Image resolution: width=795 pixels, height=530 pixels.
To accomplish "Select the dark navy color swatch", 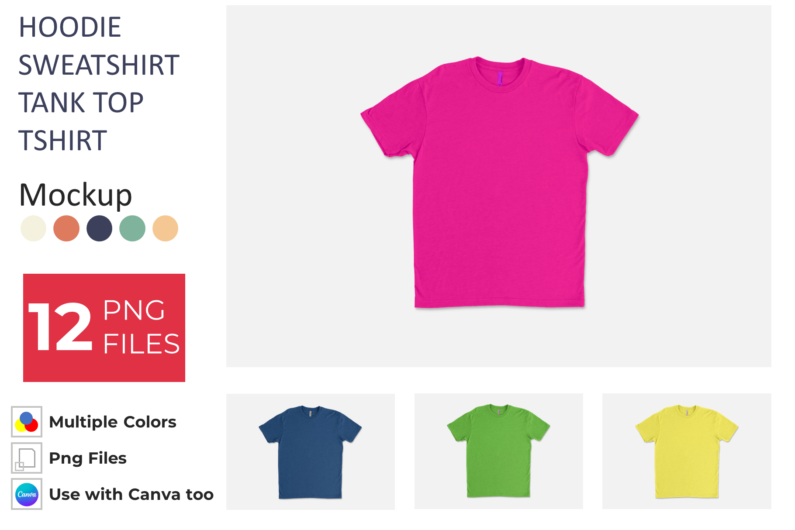I will coord(99,228).
